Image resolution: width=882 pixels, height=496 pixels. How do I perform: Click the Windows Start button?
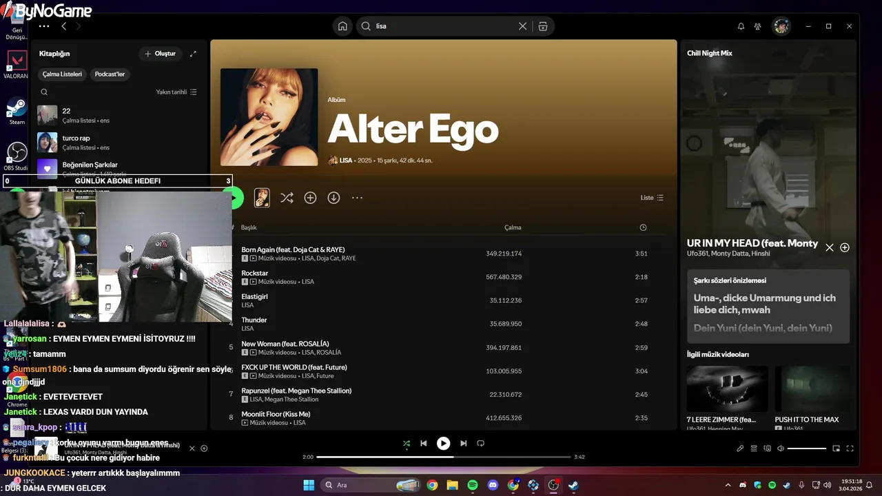point(309,485)
